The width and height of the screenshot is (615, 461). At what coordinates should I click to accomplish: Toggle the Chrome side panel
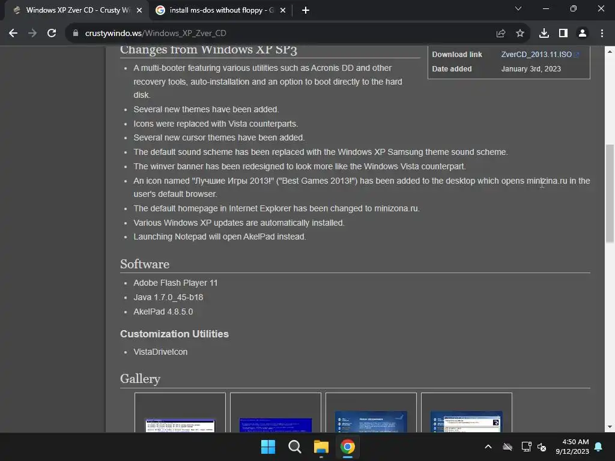(x=563, y=34)
